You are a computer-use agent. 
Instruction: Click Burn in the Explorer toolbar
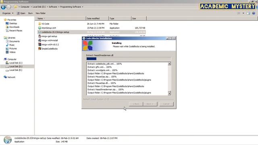(x=30, y=13)
